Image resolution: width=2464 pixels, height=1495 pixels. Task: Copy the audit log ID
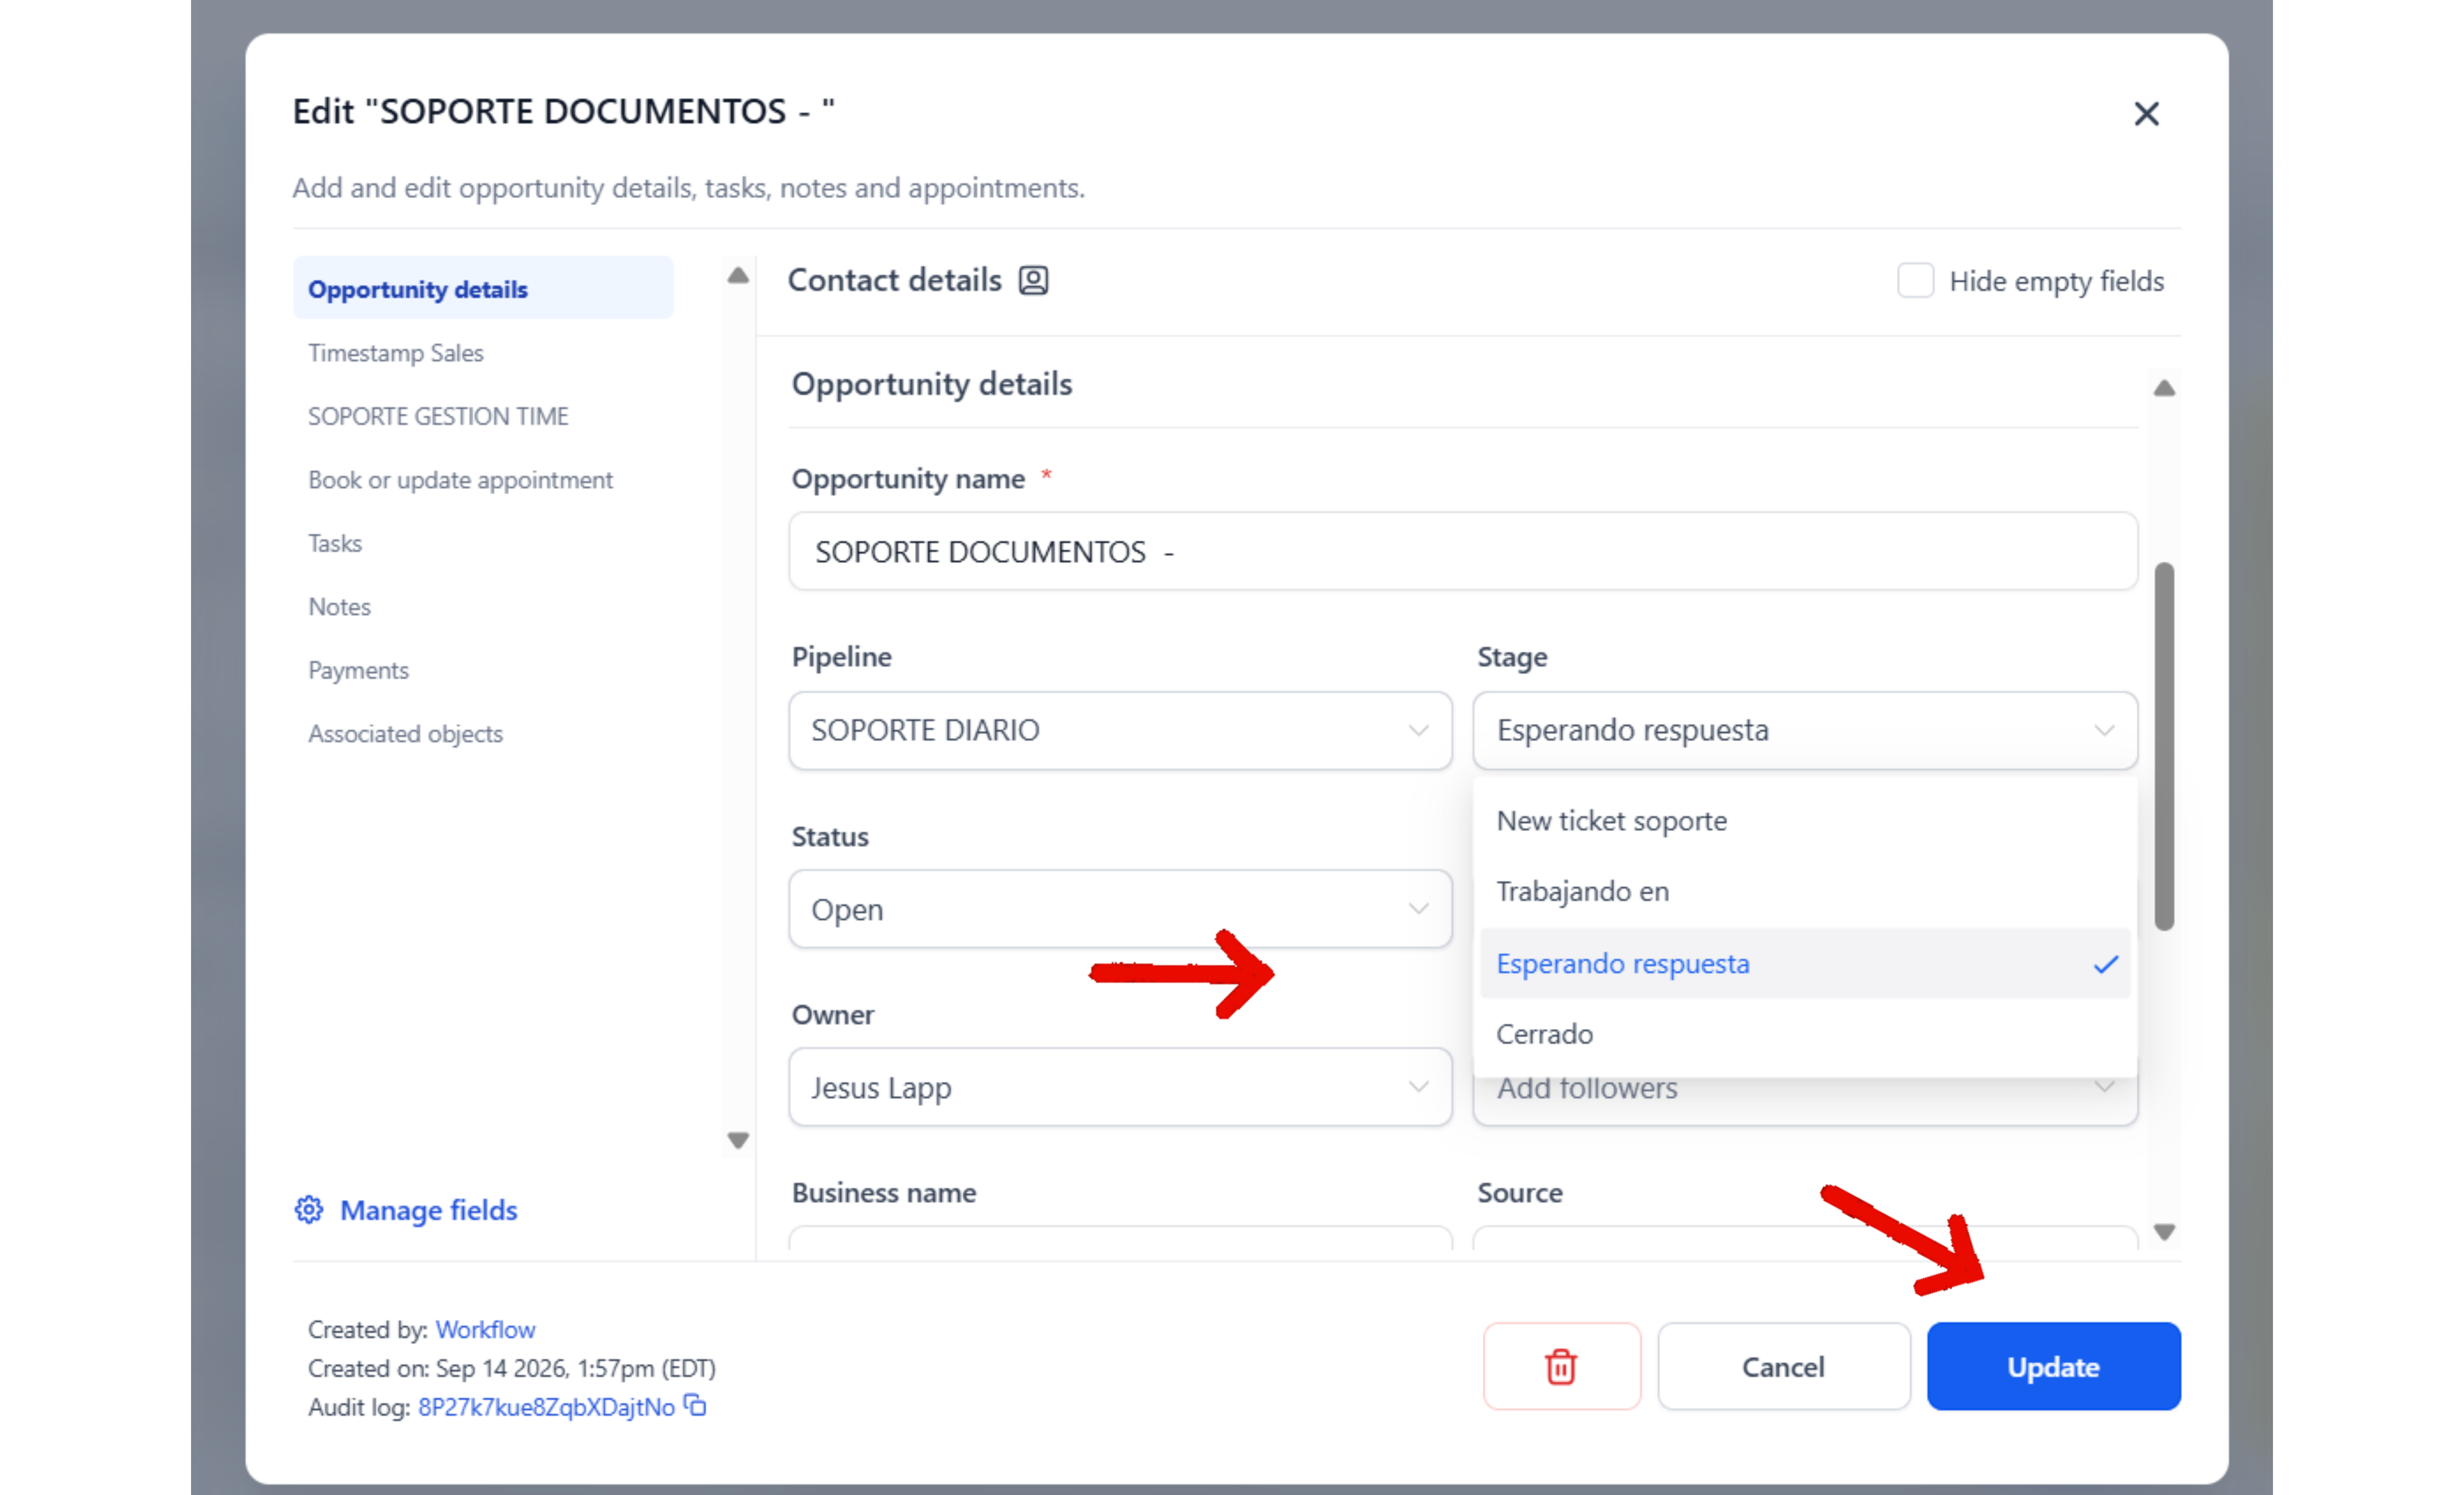[695, 1406]
